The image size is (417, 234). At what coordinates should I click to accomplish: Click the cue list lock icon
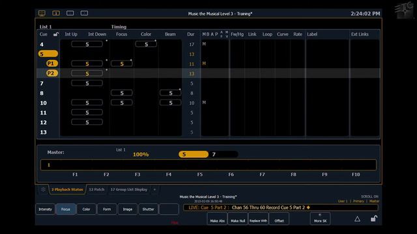56,34
